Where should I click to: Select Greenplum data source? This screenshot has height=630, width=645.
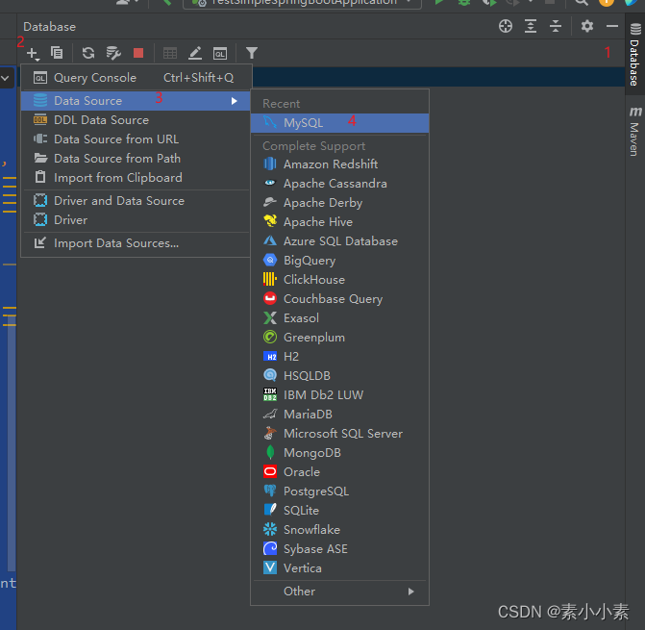(x=339, y=338)
